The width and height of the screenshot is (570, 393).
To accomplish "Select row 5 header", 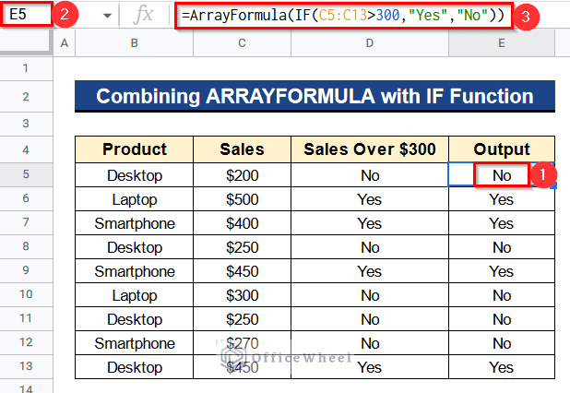I will pos(26,174).
